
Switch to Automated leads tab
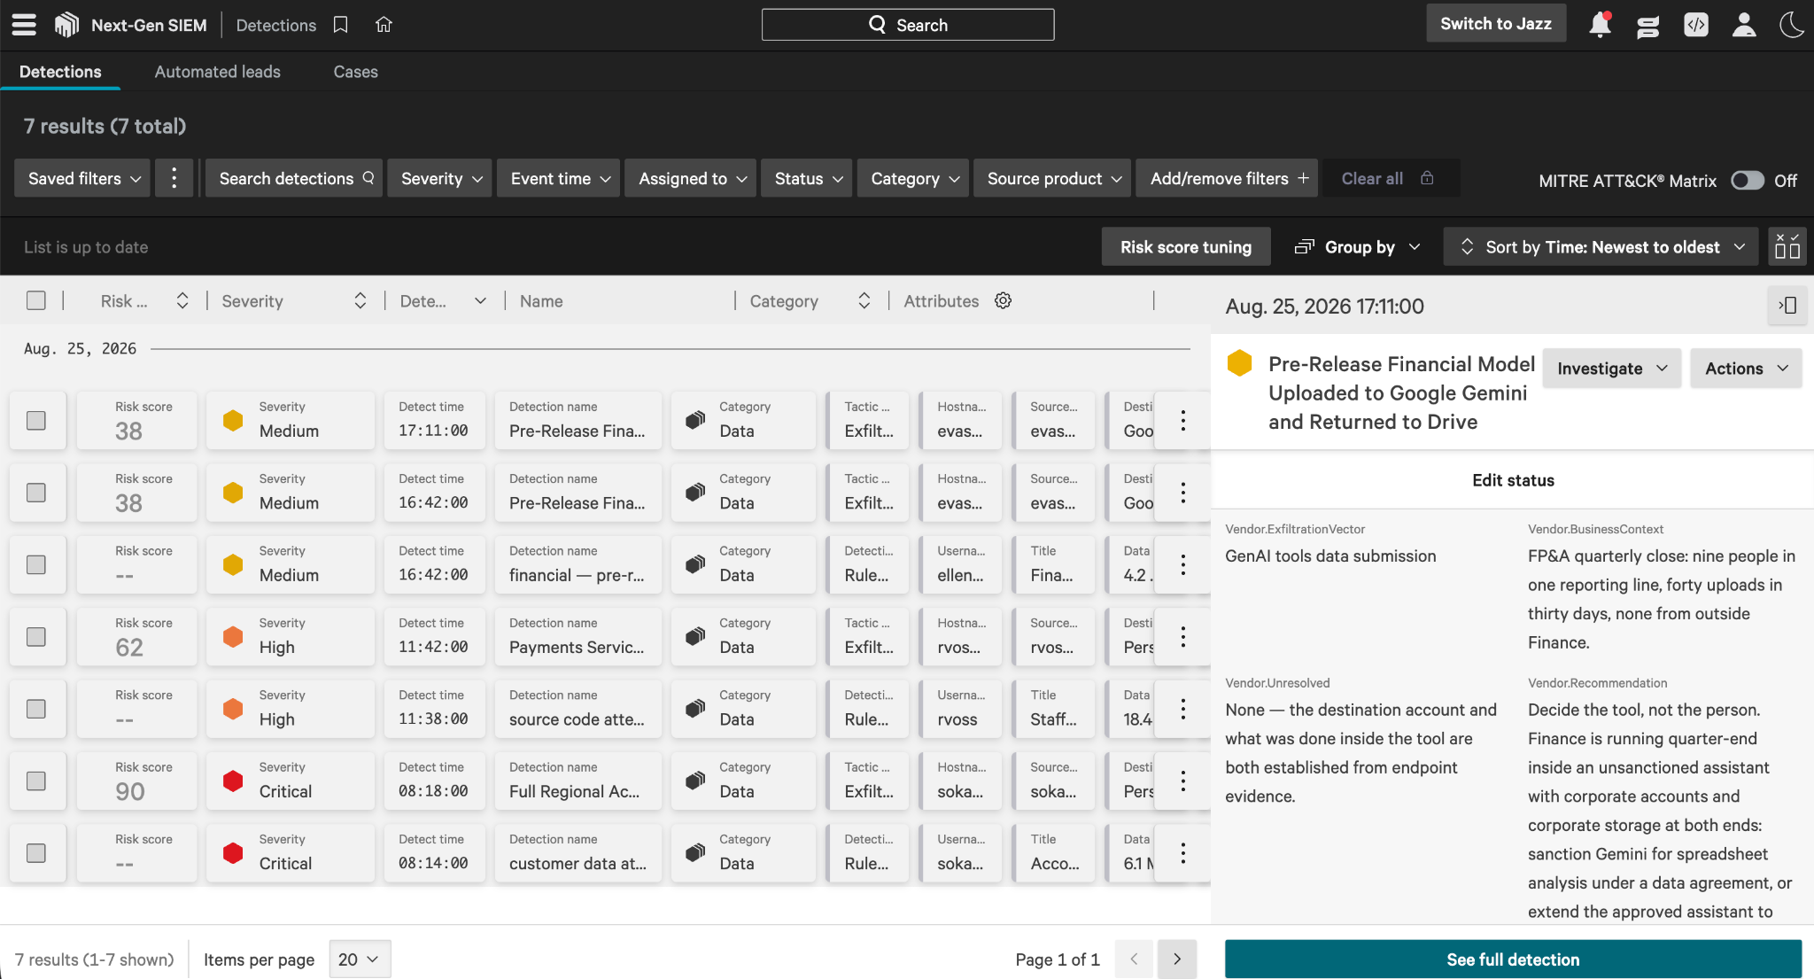(217, 72)
